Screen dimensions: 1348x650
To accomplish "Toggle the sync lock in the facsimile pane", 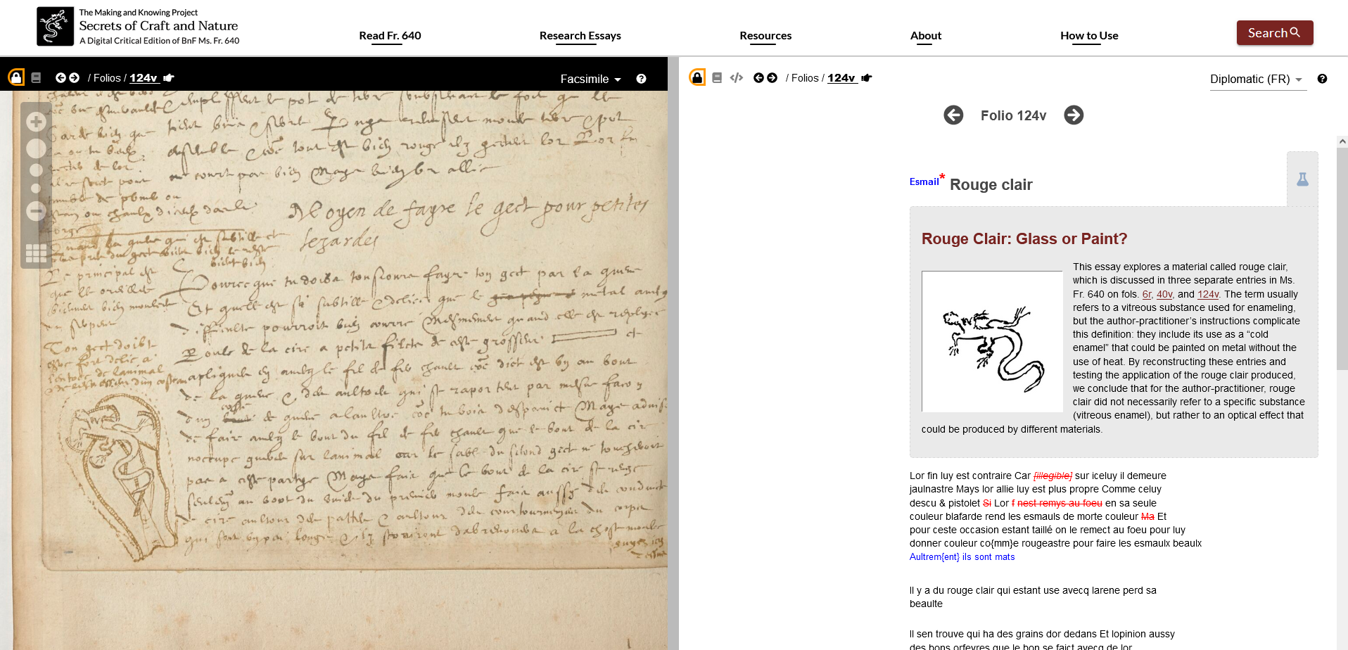I will coord(16,77).
